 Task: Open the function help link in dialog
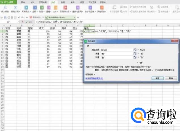click(x=94, y=78)
